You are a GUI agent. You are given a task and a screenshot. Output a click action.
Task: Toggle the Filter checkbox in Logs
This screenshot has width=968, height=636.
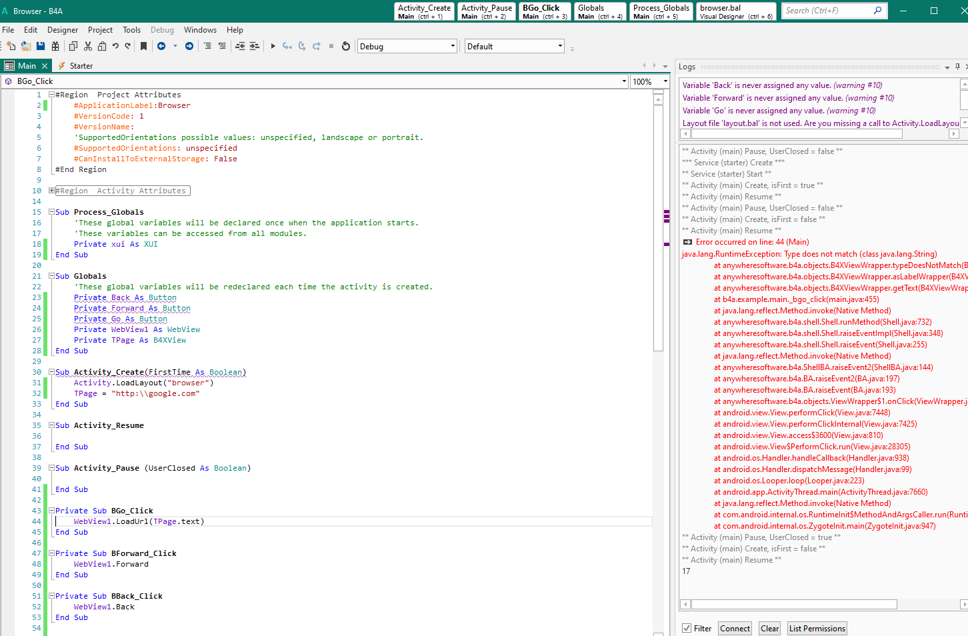pos(687,628)
